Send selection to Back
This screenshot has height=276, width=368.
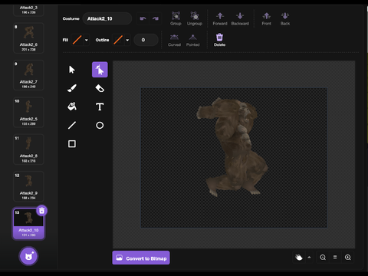click(285, 18)
